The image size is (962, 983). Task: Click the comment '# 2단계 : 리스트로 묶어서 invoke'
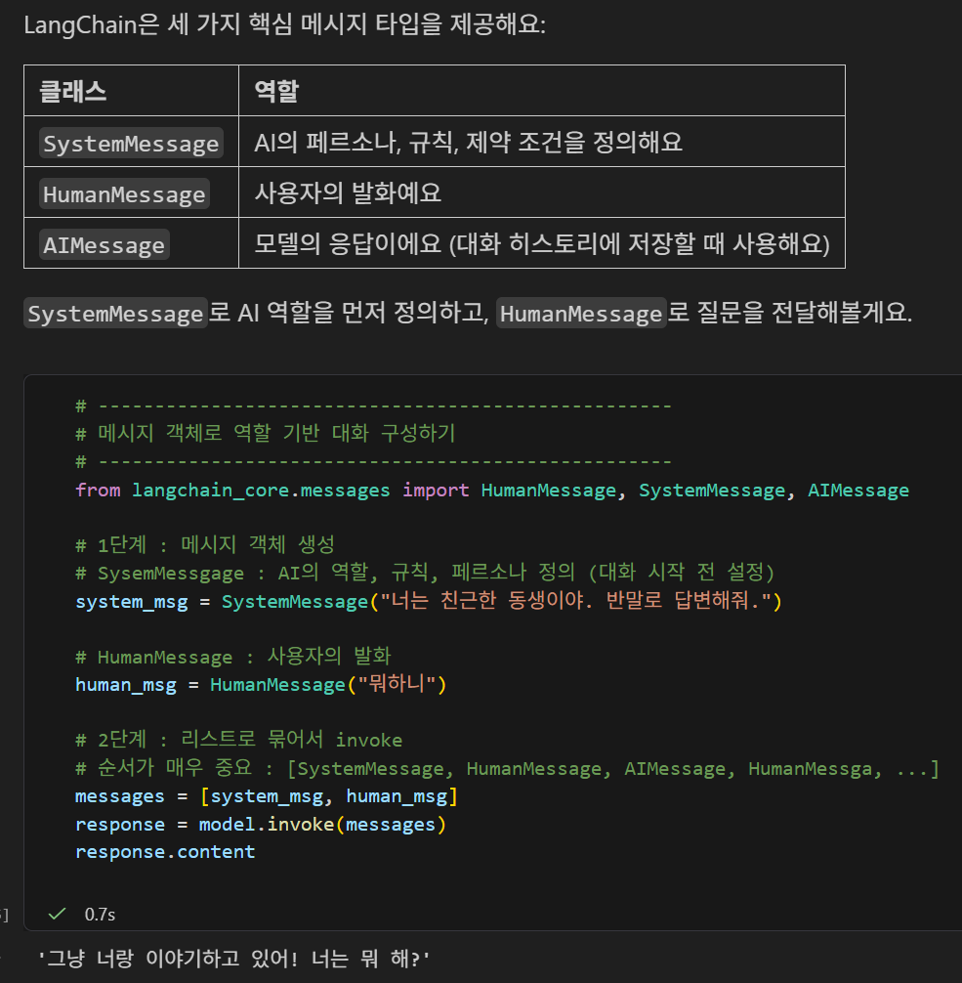(238, 739)
